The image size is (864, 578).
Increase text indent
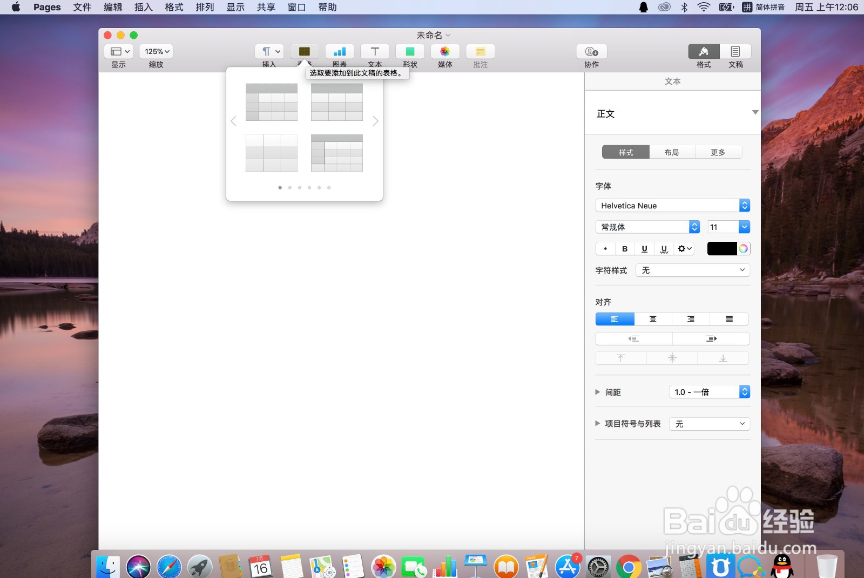pos(711,338)
